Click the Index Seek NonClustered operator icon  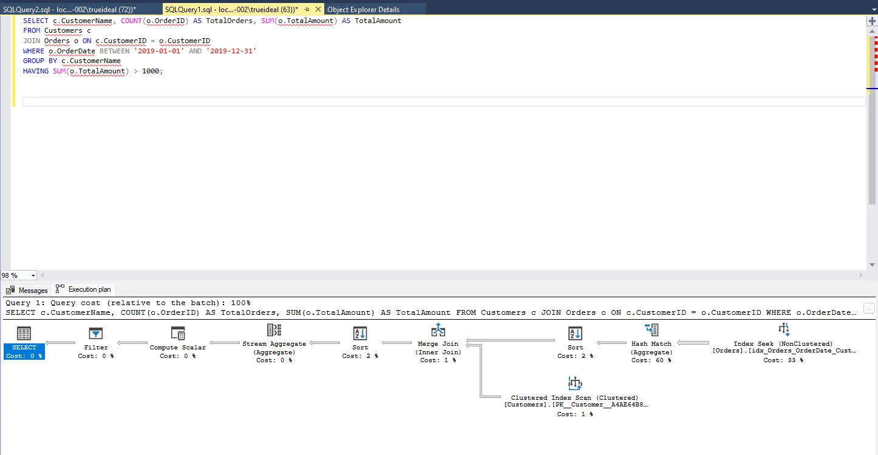pos(783,330)
